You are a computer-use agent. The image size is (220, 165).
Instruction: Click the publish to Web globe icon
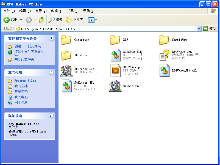click(10, 52)
